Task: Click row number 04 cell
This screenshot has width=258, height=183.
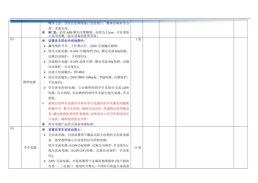Action: click(x=15, y=147)
